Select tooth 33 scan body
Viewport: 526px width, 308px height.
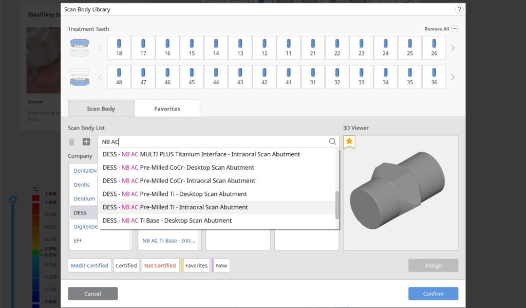pos(361,77)
